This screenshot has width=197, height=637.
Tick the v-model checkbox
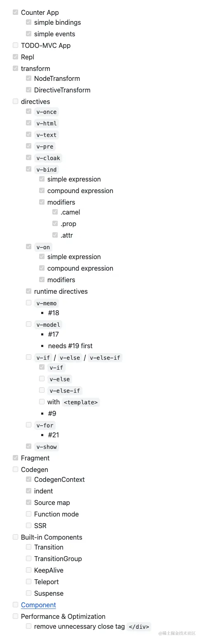point(28,324)
